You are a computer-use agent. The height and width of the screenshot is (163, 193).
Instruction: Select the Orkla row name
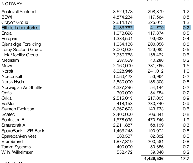click(7, 98)
